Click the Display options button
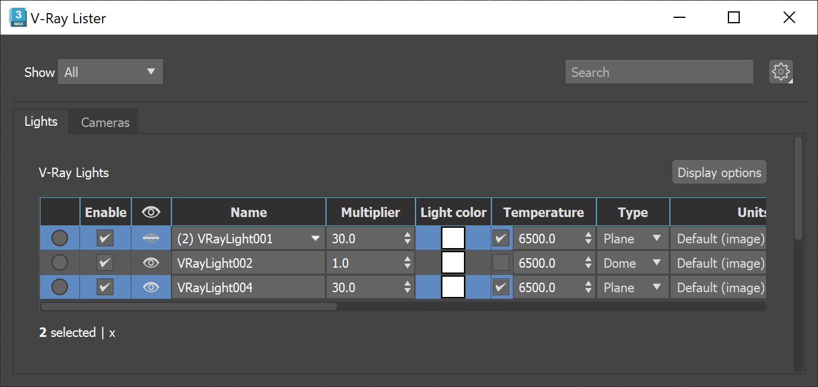The height and width of the screenshot is (387, 818). click(719, 172)
